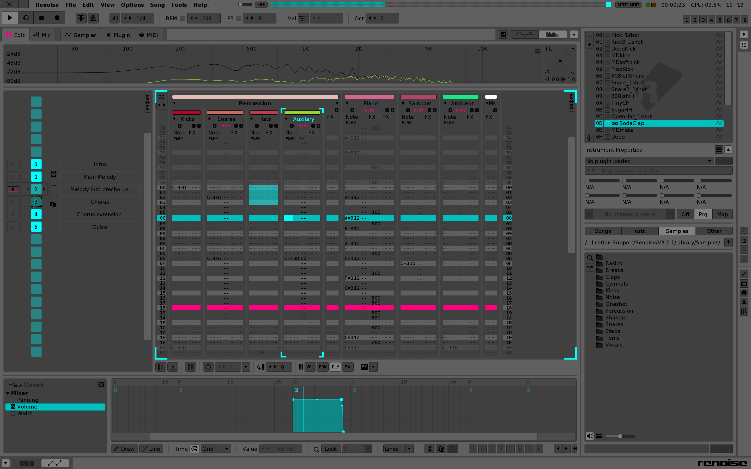This screenshot has height=469, width=751.
Task: Open the MIDI MAP panel
Action: point(628,5)
